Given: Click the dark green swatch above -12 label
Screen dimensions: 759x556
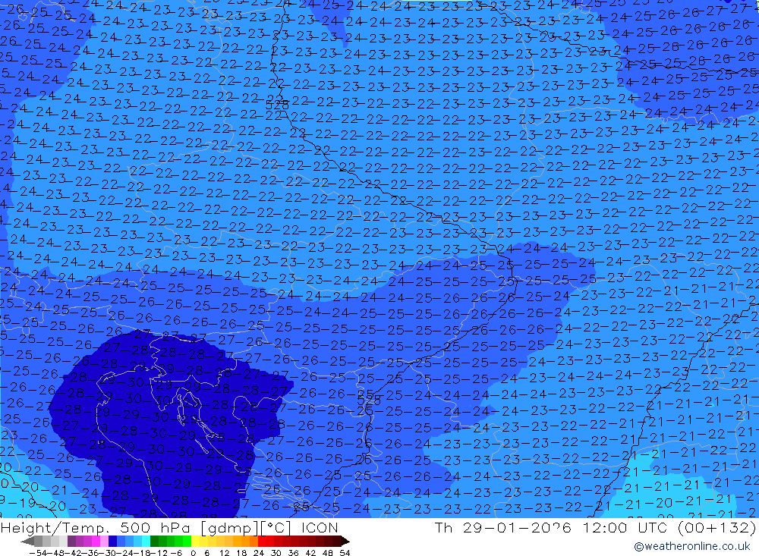Looking at the screenshot, I should [x=154, y=542].
